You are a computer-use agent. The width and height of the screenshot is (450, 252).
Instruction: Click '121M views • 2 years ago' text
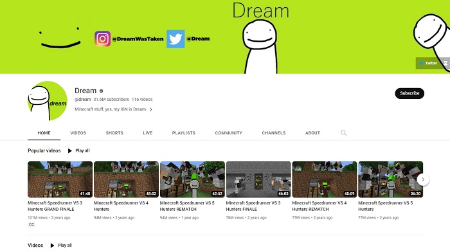49,218
